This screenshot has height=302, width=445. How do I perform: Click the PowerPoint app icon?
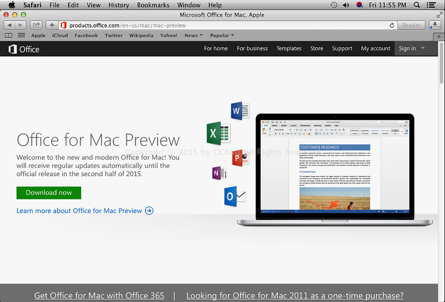point(240,158)
